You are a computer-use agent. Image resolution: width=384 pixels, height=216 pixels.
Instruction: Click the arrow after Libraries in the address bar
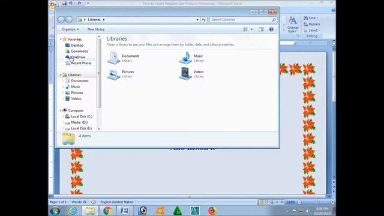104,20
